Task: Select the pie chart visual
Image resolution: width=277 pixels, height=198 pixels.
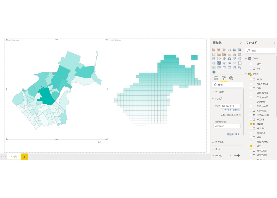Action: click(x=224, y=59)
